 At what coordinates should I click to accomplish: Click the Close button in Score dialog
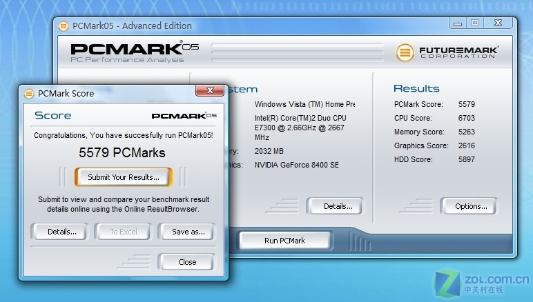pos(186,262)
